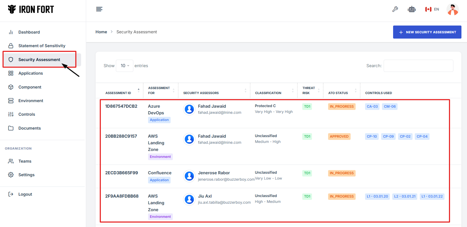Screen dimensions: 467x227
Task: Click the user avatar in top right
Action: 452,9
